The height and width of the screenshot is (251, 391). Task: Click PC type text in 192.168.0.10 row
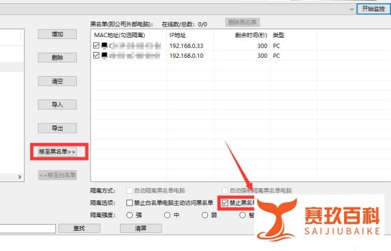pyautogui.click(x=276, y=55)
